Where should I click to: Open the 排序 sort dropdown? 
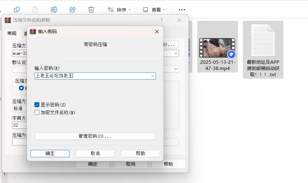pyautogui.click(x=119, y=10)
